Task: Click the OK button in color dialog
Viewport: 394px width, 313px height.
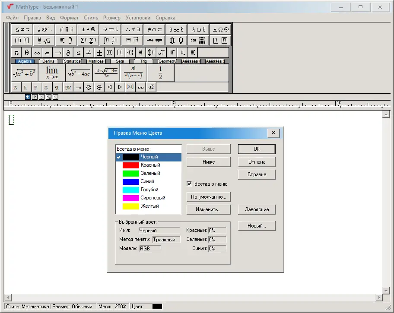Action: pos(257,149)
